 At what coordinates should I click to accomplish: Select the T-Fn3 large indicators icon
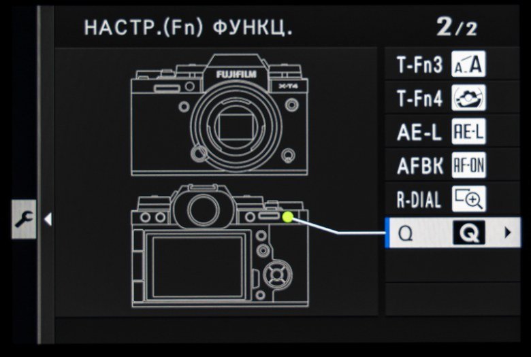[468, 64]
